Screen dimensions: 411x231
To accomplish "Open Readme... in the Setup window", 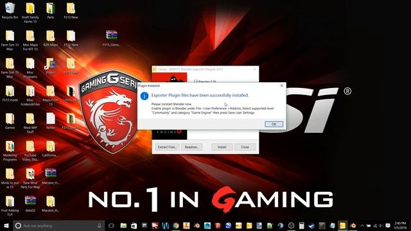I will (x=191, y=147).
